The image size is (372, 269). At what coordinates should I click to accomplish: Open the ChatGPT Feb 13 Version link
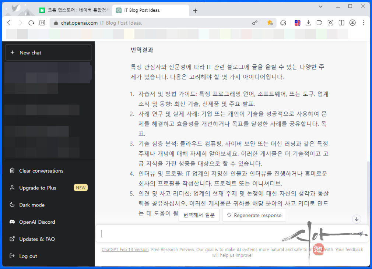tap(125, 249)
